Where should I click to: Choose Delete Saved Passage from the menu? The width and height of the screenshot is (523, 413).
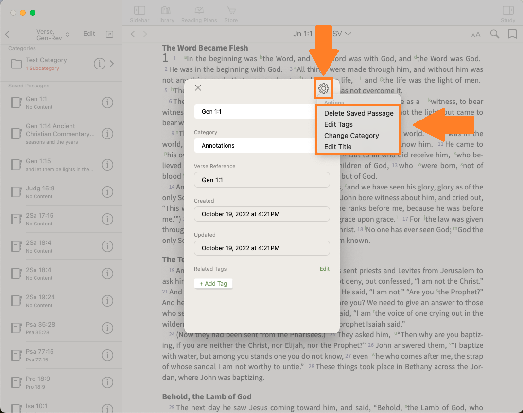point(359,113)
